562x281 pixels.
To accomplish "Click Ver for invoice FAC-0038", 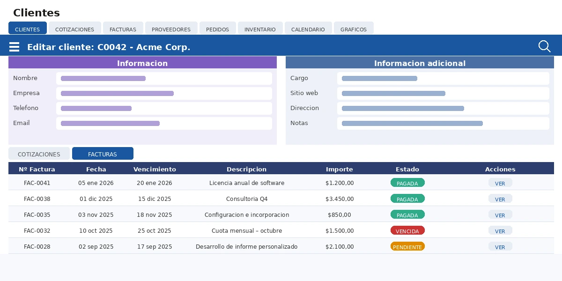I will pyautogui.click(x=500, y=199).
